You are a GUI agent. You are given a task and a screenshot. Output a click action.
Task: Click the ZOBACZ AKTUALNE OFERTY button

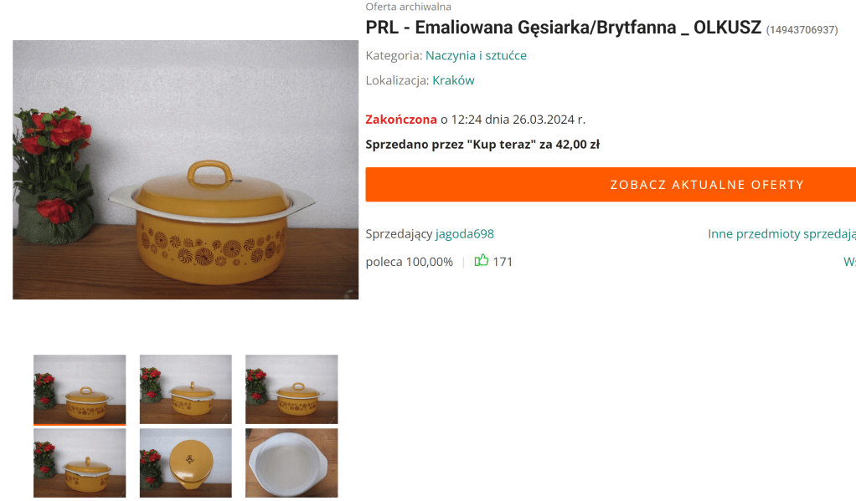point(611,185)
